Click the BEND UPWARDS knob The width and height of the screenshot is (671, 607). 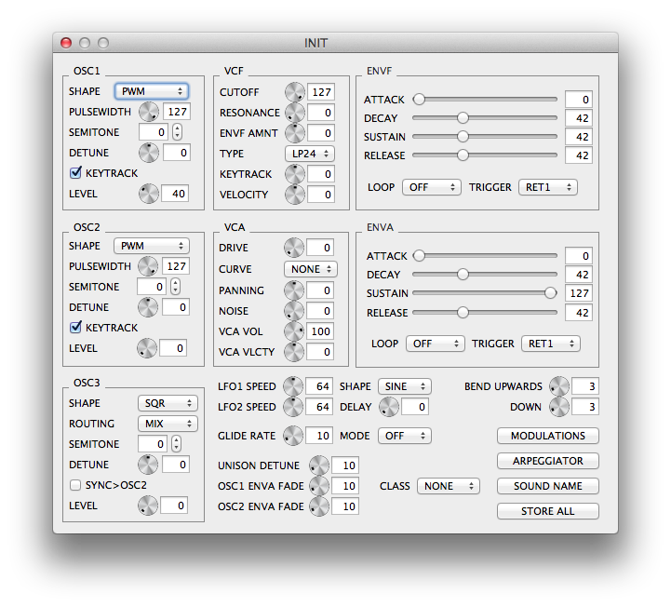click(x=558, y=386)
